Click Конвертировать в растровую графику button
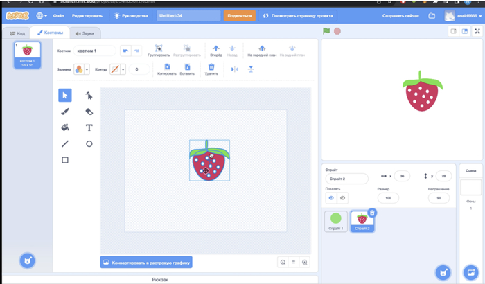Screen dimensions: 485x284 146,263
